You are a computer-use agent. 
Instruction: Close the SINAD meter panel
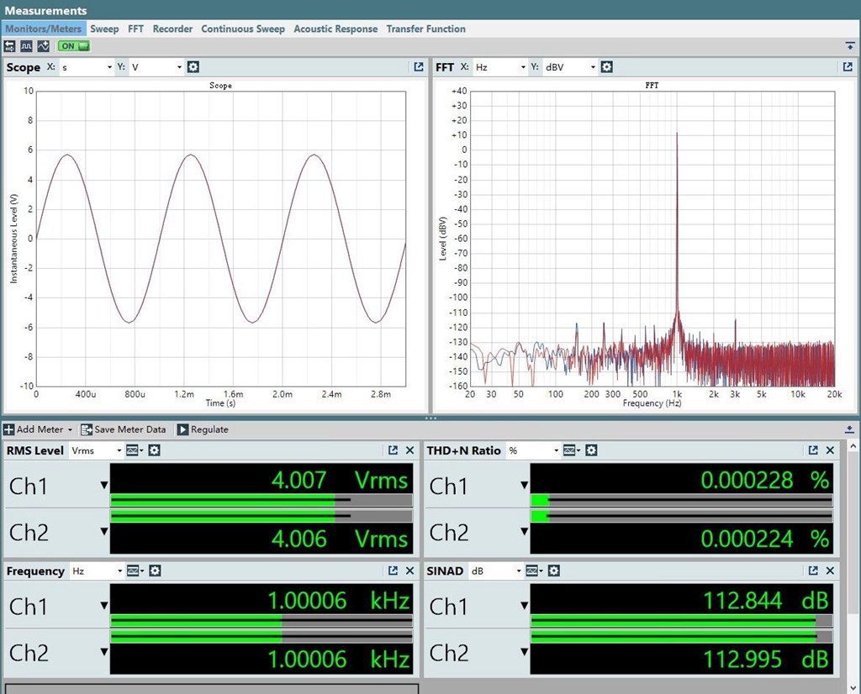pos(830,570)
